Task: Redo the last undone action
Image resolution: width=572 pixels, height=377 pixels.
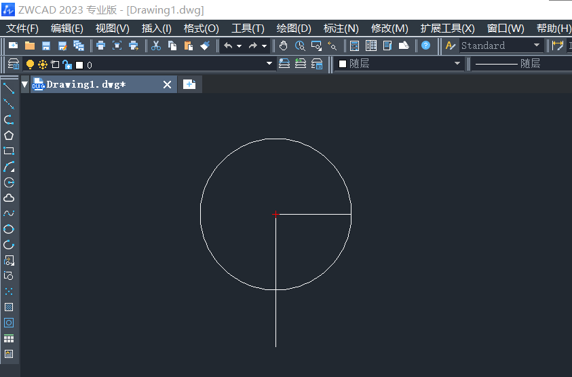Action: (253, 46)
